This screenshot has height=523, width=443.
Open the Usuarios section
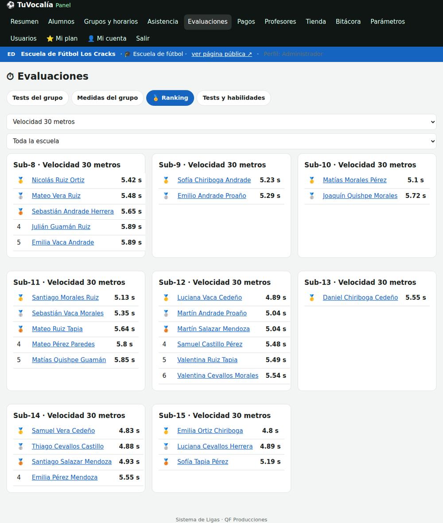tap(23, 39)
